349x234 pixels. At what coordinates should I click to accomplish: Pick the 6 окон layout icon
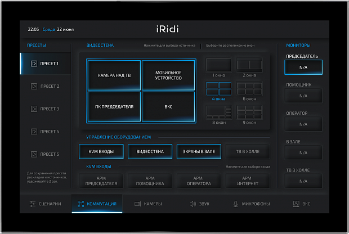[x=249, y=88]
